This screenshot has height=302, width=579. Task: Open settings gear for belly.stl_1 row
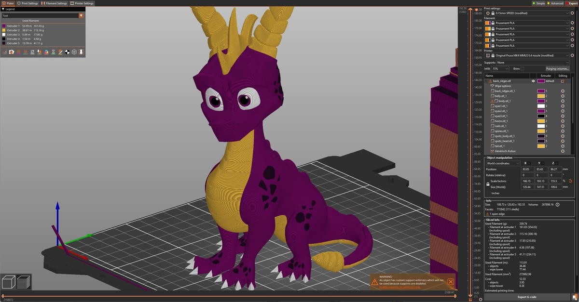tap(563, 96)
